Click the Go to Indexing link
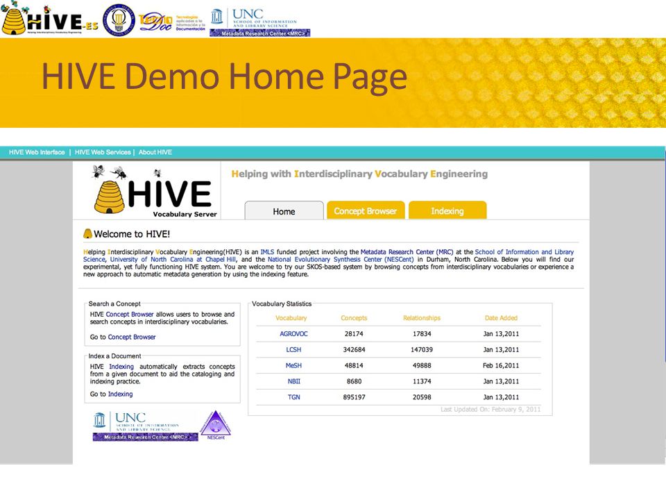666x500 pixels. (120, 394)
